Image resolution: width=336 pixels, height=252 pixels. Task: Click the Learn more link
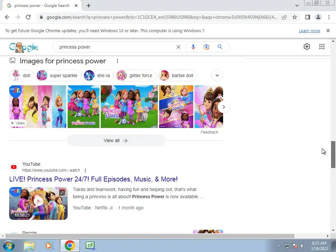pos(309,31)
